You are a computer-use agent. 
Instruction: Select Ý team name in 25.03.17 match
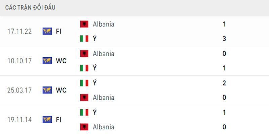(x=95, y=83)
